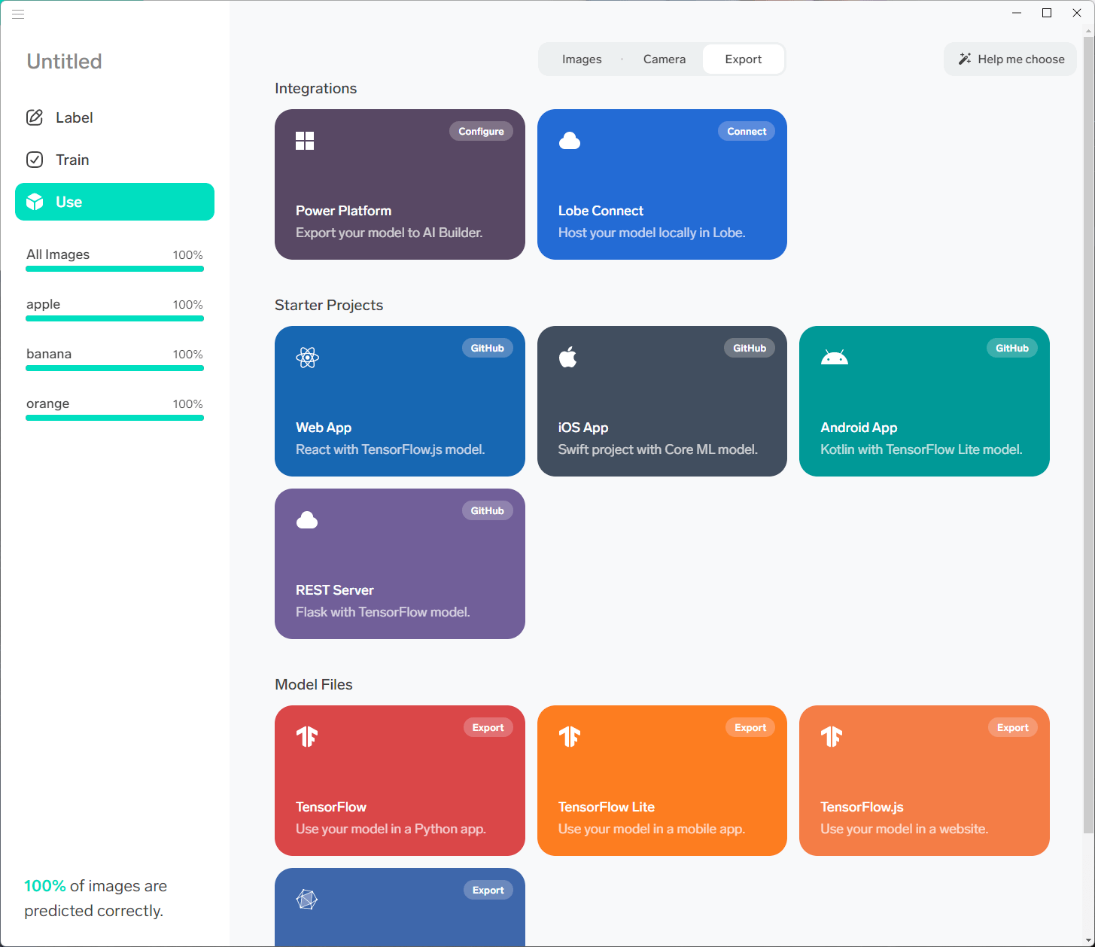Click Export on the TensorFlow card
This screenshot has width=1095, height=947.
[488, 727]
